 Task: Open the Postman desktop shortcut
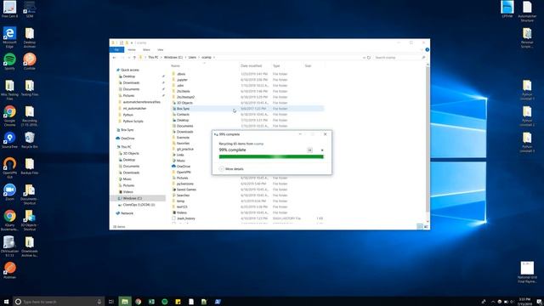(x=9, y=270)
